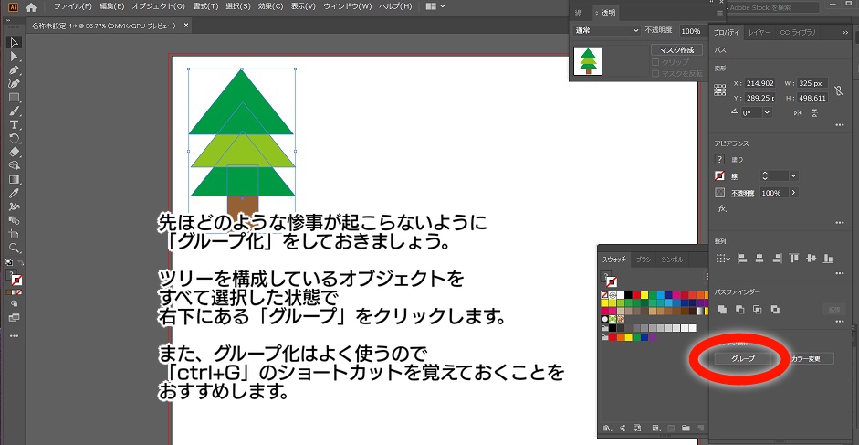The height and width of the screenshot is (445, 859).
Task: Click Pathfinder Intersect icon
Action: (x=758, y=310)
